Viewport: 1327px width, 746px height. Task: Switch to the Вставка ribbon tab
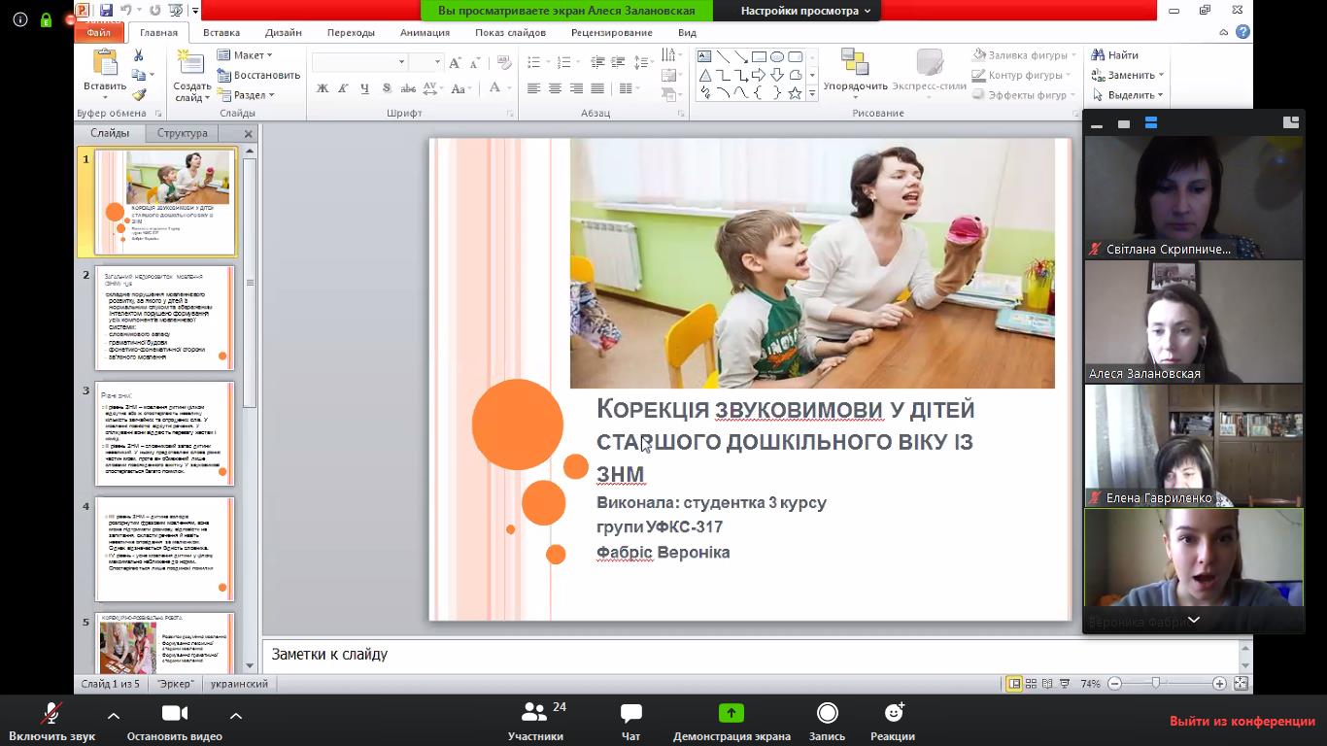click(221, 32)
